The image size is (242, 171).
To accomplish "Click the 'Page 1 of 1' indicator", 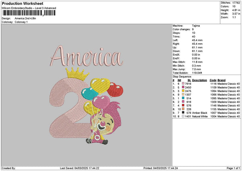I will (x=234, y=168).
